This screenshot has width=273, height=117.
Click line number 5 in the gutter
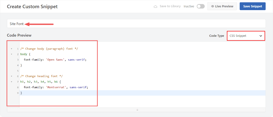pyautogui.click(x=18, y=71)
